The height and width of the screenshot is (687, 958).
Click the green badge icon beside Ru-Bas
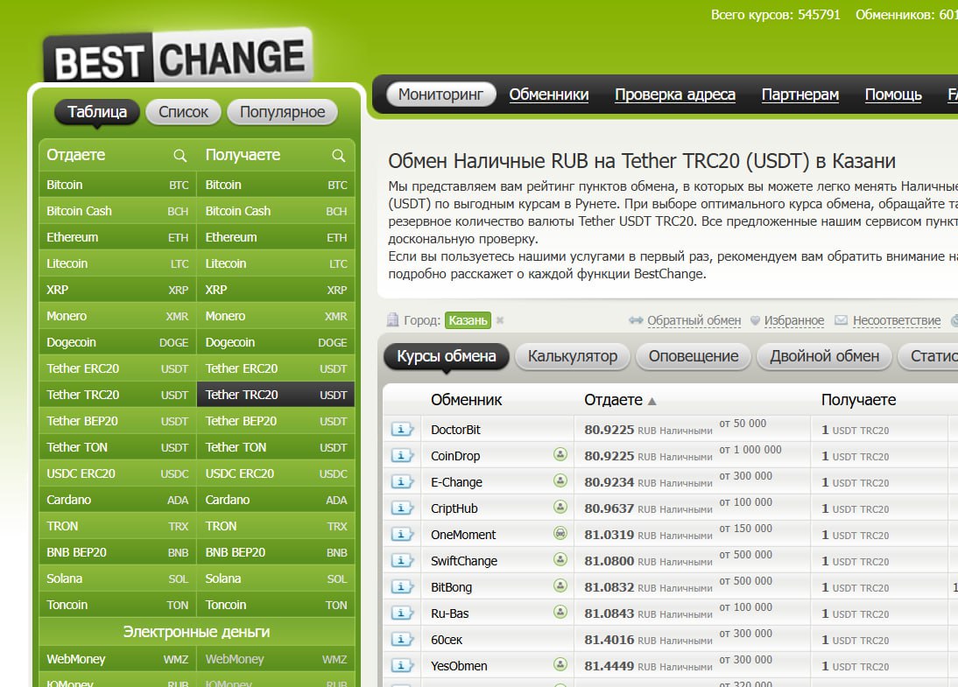tap(560, 612)
